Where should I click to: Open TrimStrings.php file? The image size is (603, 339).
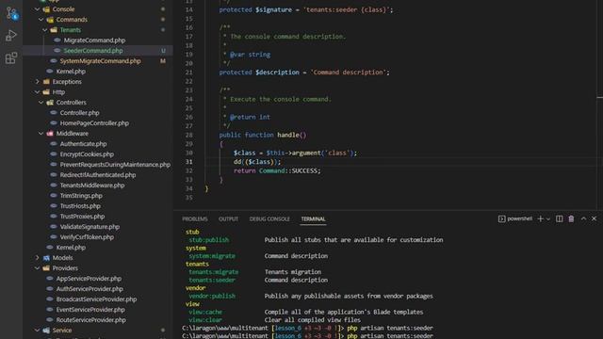click(81, 196)
